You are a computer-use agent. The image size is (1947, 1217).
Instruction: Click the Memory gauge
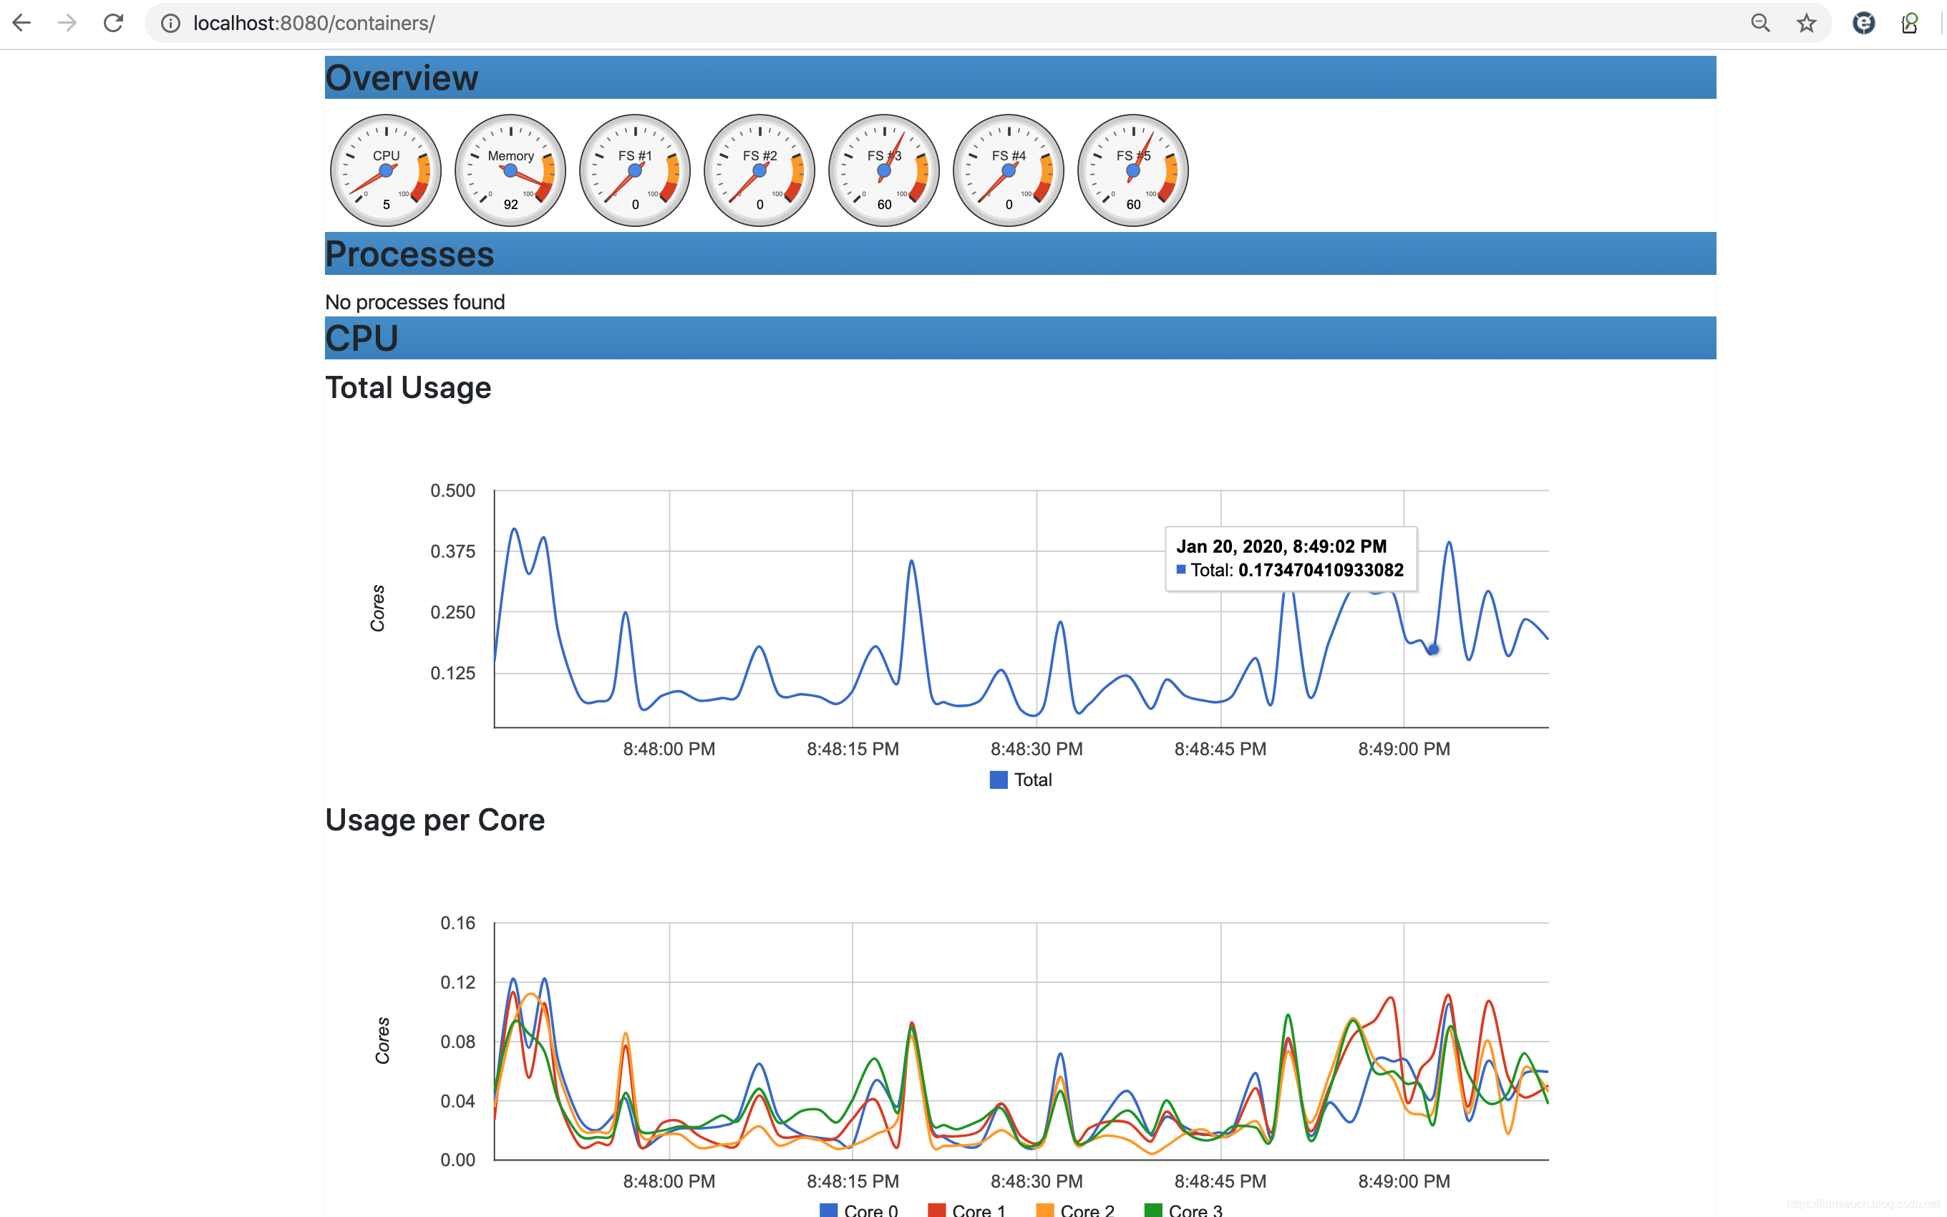pyautogui.click(x=511, y=170)
